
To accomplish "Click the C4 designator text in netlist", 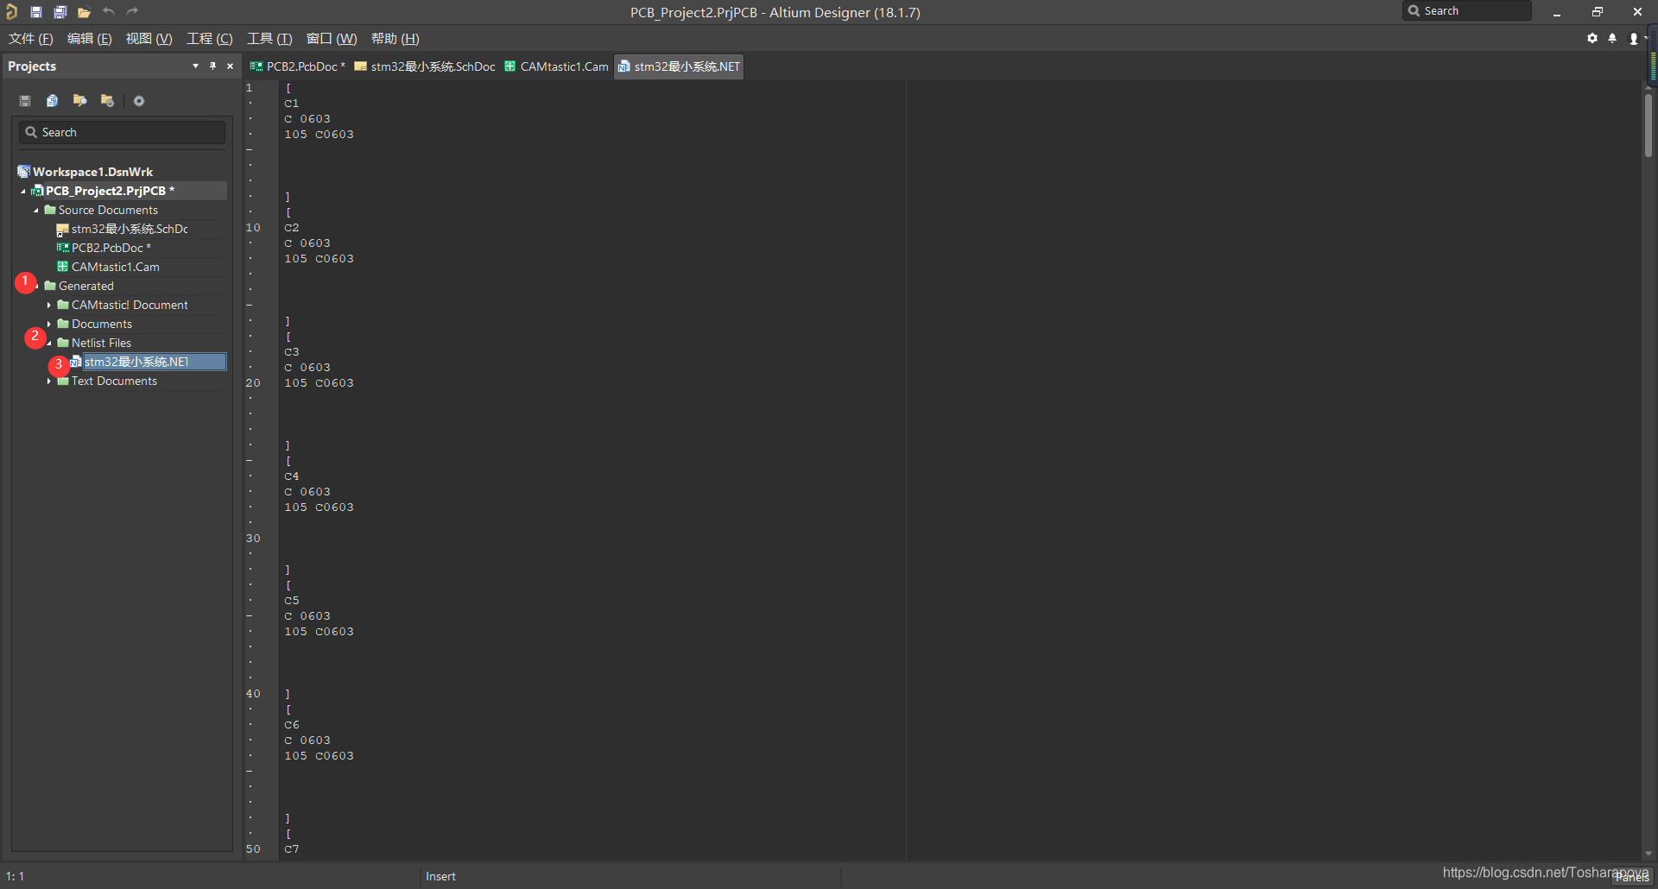I will point(292,476).
